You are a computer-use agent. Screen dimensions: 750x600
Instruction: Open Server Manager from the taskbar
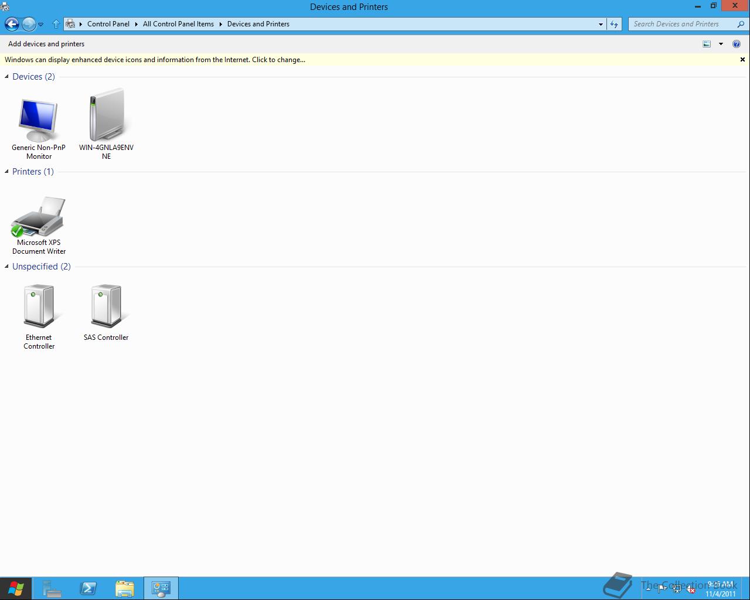click(x=52, y=588)
